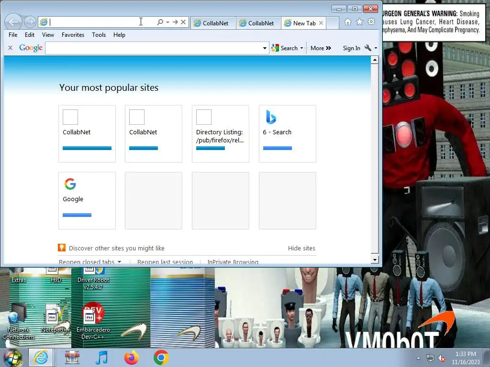The width and height of the screenshot is (490, 367).
Task: Click the network tray icon
Action: click(430, 358)
